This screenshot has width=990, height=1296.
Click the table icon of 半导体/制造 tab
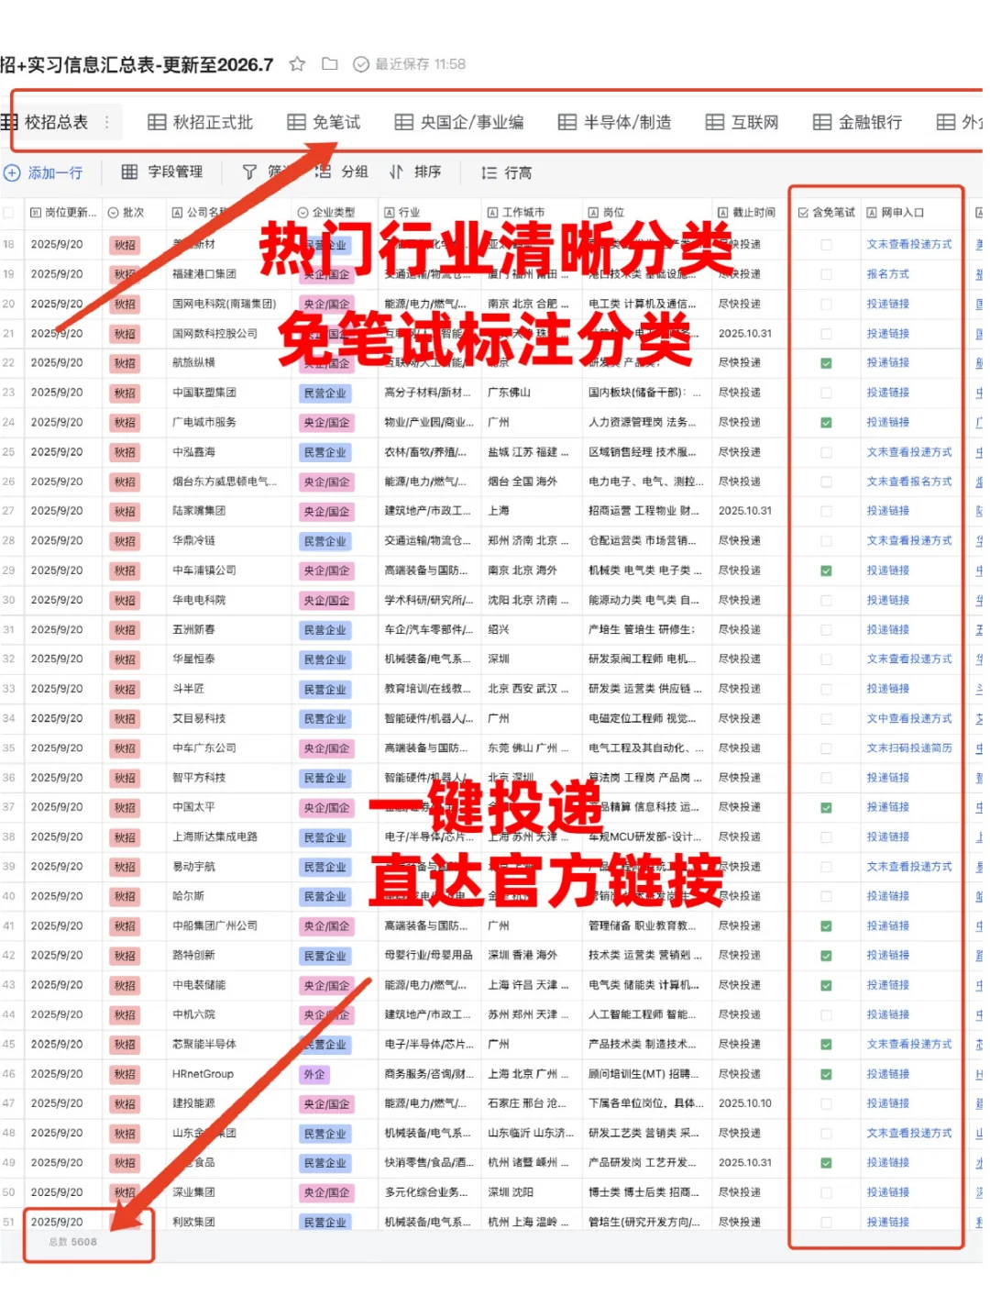click(x=567, y=122)
